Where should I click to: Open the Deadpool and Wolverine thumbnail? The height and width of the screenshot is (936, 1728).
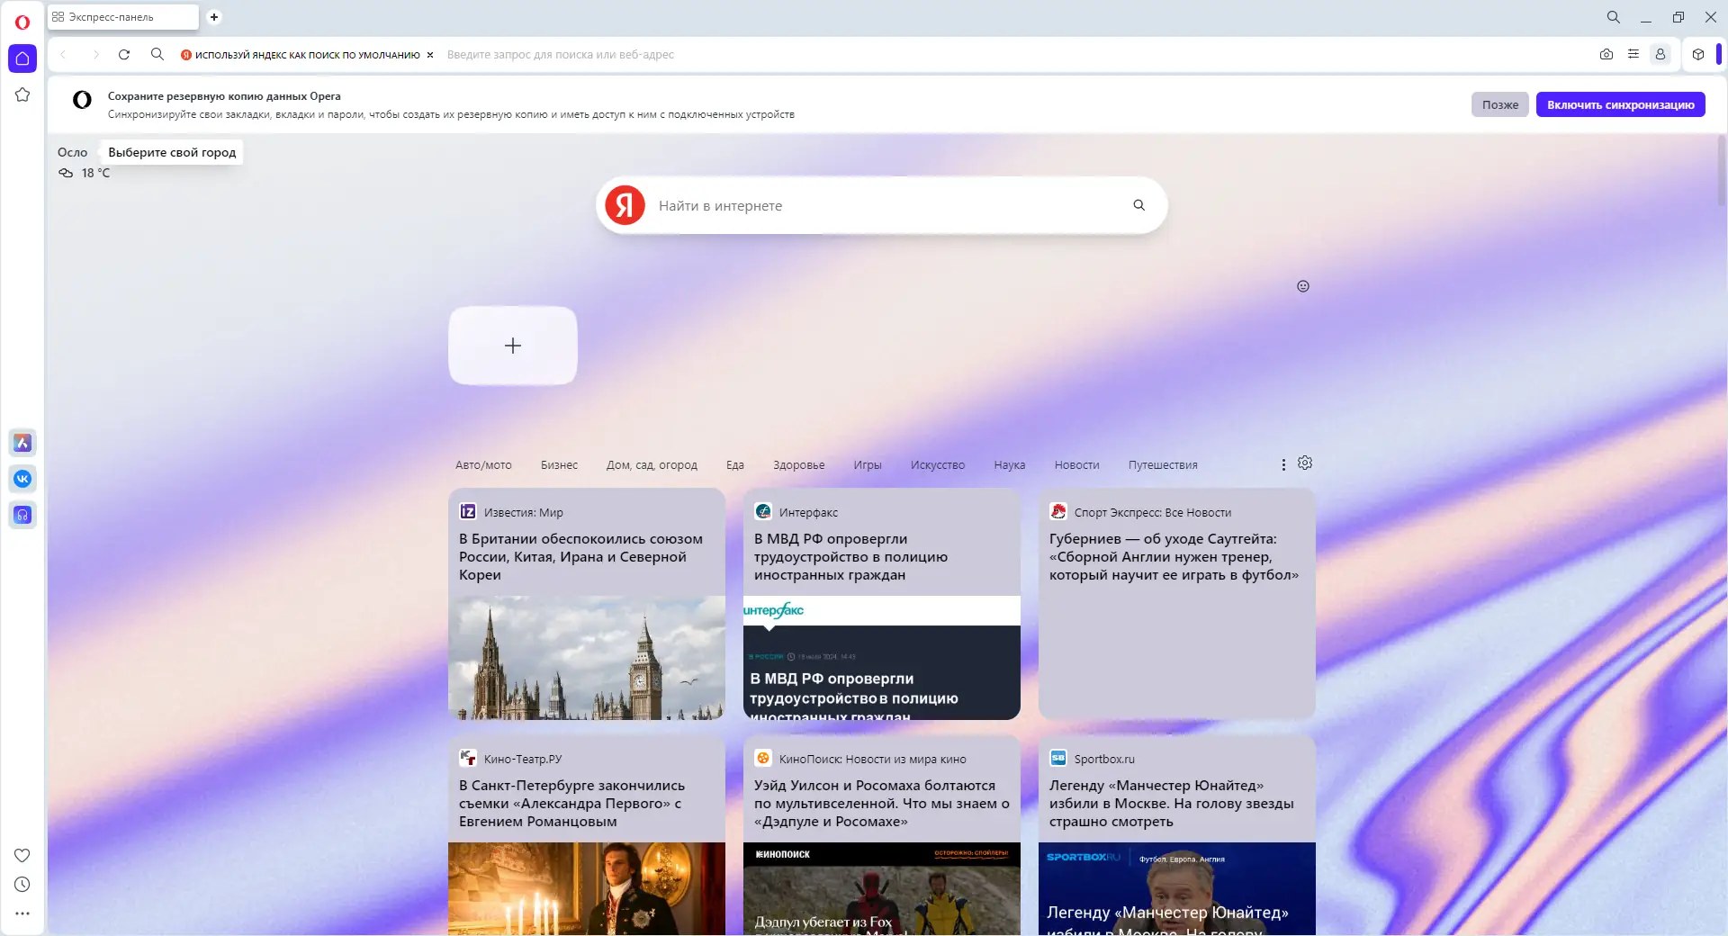tap(882, 889)
